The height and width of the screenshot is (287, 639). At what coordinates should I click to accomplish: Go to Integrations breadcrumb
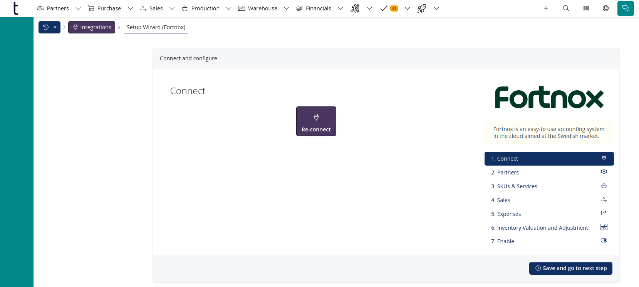tap(92, 27)
